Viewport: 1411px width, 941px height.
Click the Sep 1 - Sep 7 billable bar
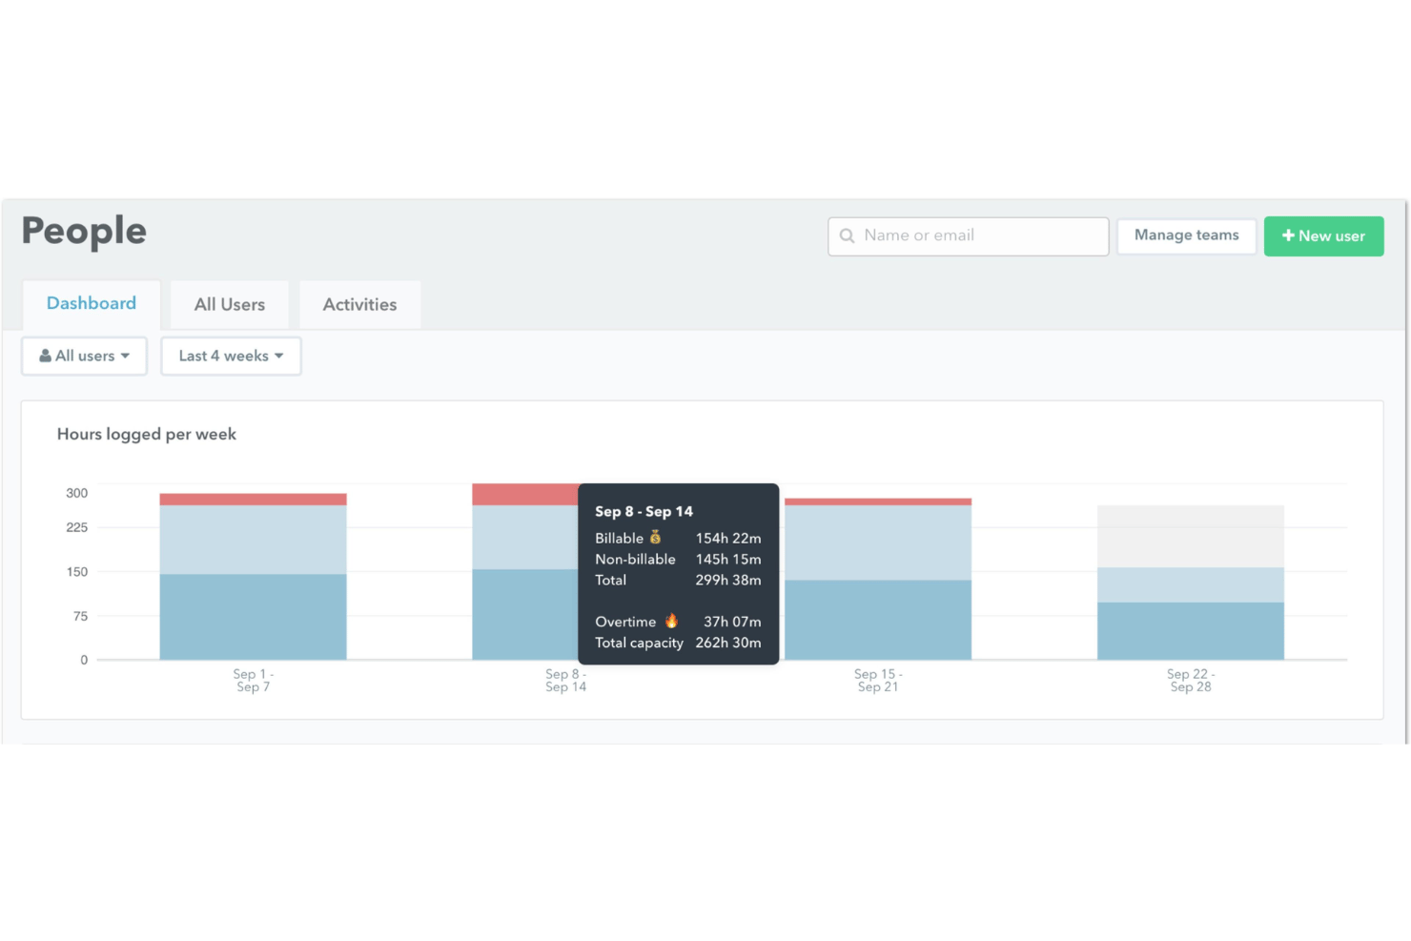coord(253,617)
